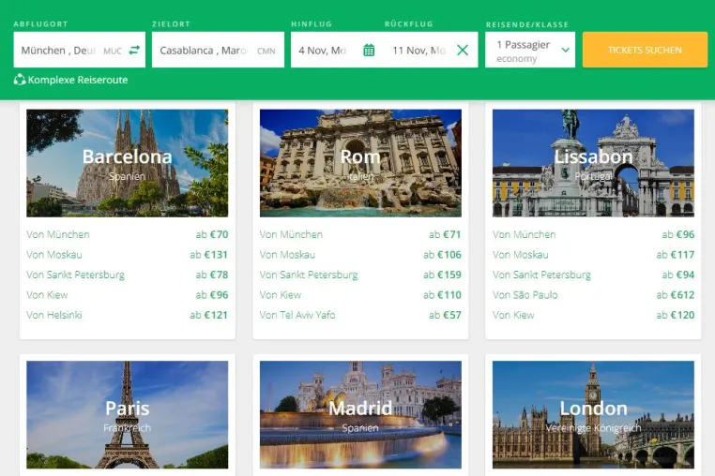Choose Von Sankt Petersburg under Barcelona
The width and height of the screenshot is (715, 476).
75,275
